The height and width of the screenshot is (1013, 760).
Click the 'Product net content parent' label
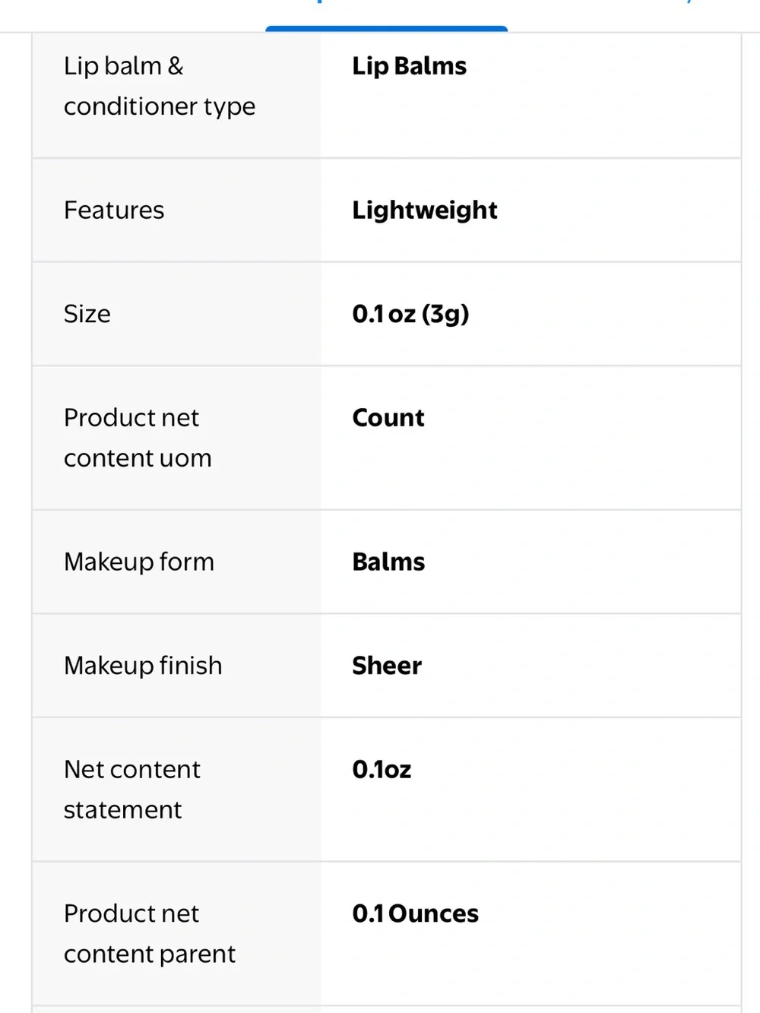tap(150, 933)
